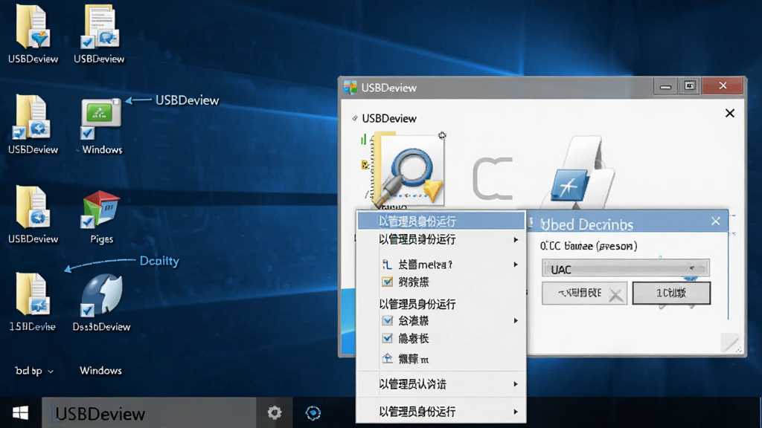Viewport: 762px width, 428px height.
Task: Open the 15BDevie desktop folder
Action: point(32,294)
